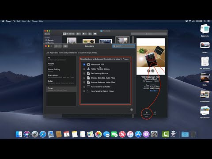Open the Extensions help button
Image resolution: width=212 pixels, height=159 pixels.
point(132,110)
